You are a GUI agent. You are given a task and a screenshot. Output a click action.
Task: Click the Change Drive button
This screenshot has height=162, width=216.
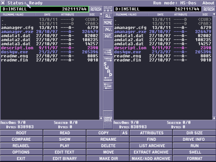coord(108,119)
